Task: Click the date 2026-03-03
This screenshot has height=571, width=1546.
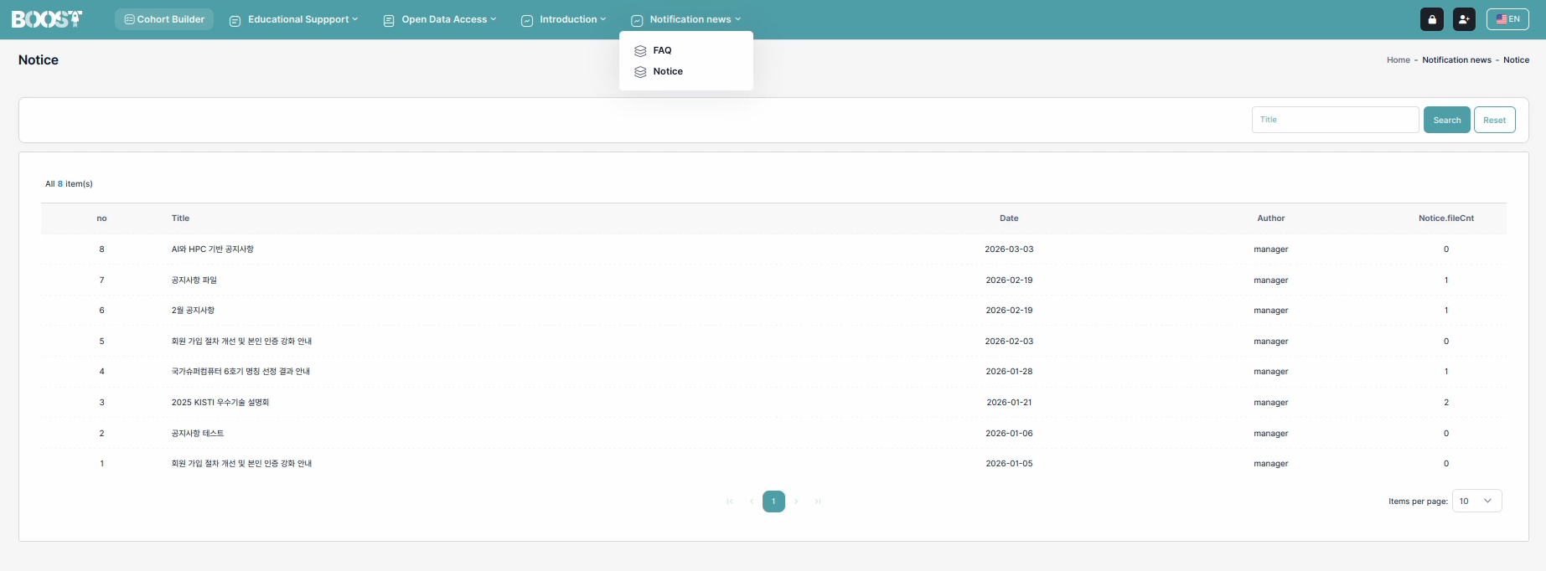Action: click(x=1009, y=249)
